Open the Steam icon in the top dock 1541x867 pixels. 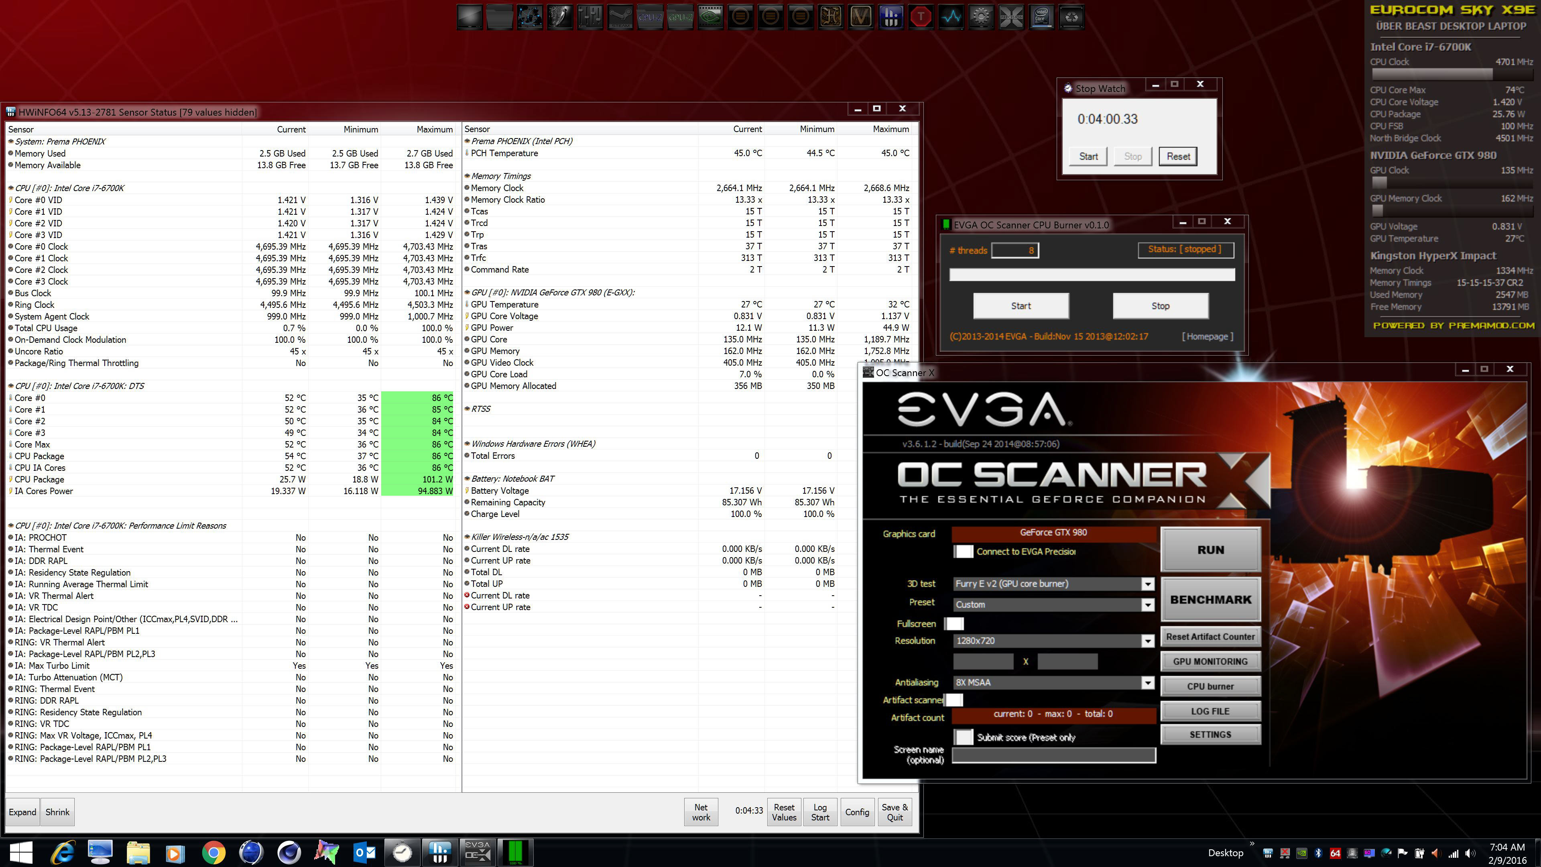(620, 17)
